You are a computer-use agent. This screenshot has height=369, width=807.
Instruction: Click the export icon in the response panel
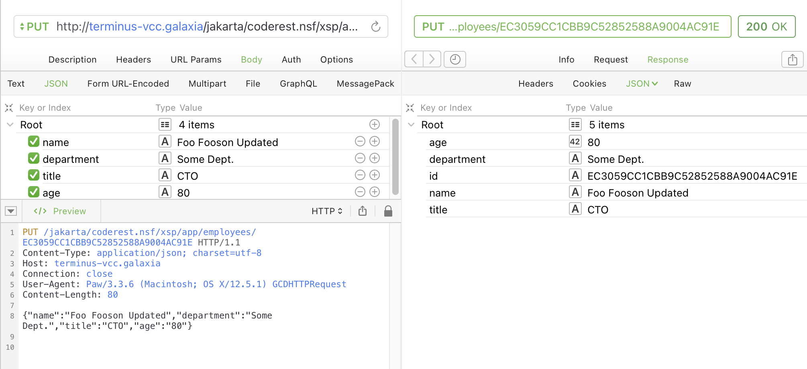click(792, 60)
